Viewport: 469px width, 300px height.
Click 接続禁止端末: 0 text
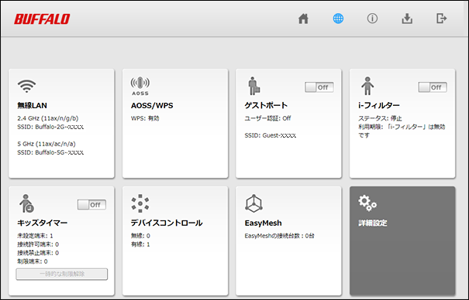[x=38, y=253]
